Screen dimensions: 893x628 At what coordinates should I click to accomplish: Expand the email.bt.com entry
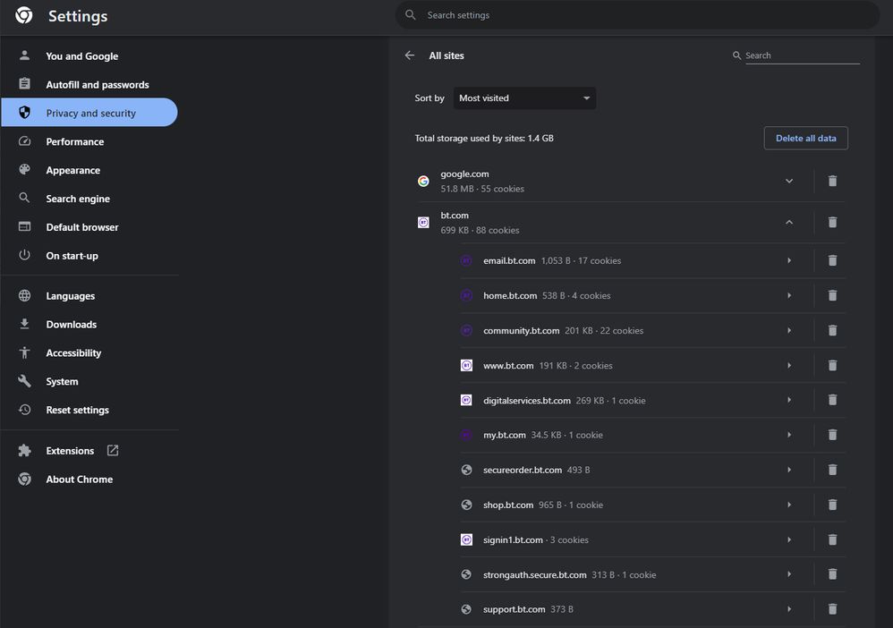point(789,260)
